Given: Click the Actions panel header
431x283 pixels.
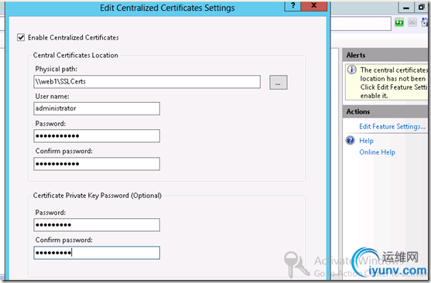Looking at the screenshot, I should click(x=386, y=112).
